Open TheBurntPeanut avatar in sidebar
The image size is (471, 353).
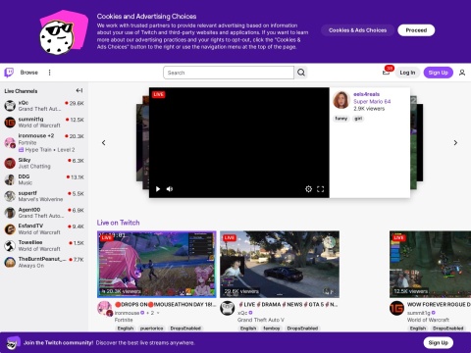[10, 262]
